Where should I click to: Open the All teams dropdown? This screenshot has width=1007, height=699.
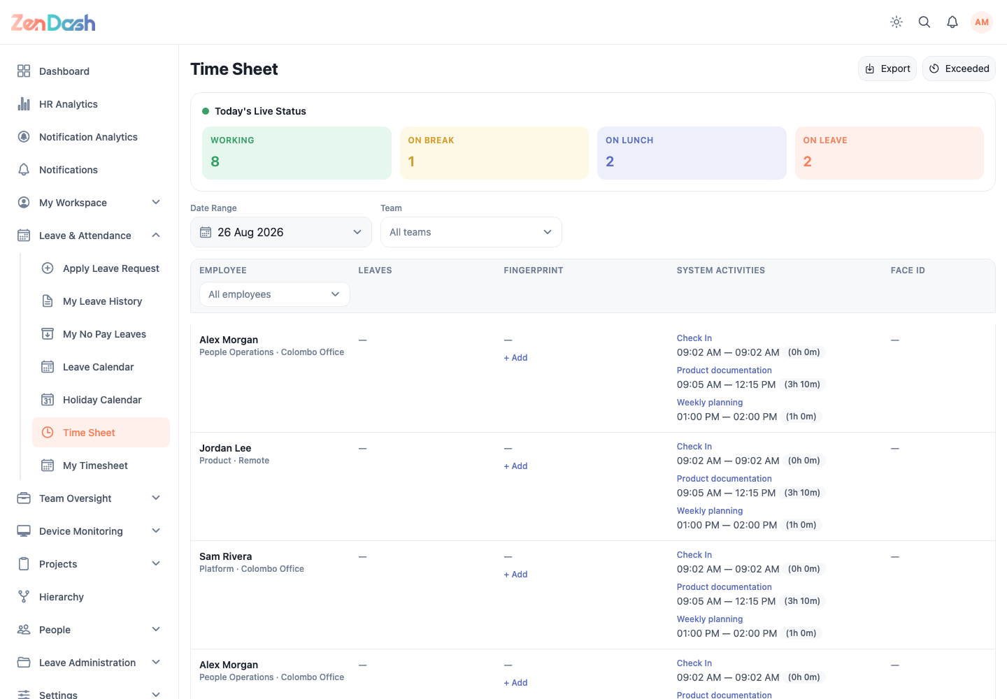pos(471,232)
